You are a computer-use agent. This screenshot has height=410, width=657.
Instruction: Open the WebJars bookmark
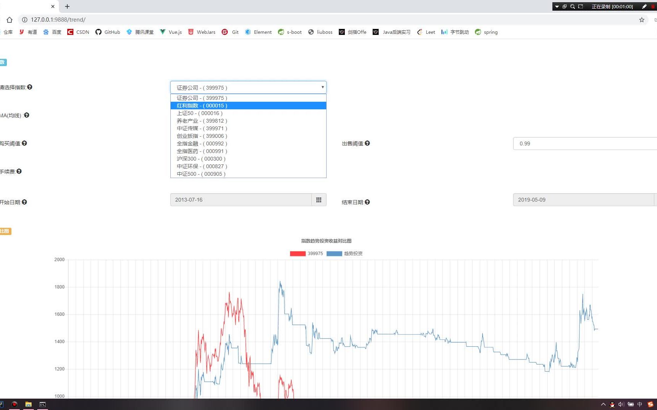[x=202, y=32]
